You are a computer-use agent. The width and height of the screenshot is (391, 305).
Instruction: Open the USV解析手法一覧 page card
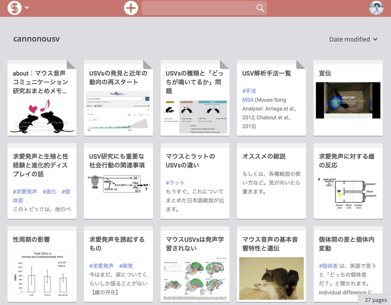(271, 98)
